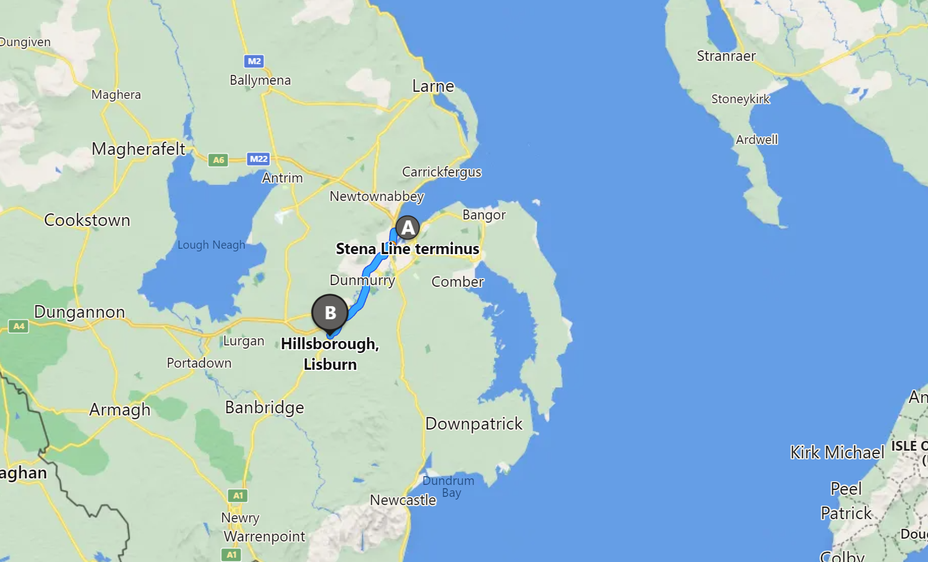Click the M2 motorway shield

tap(253, 61)
